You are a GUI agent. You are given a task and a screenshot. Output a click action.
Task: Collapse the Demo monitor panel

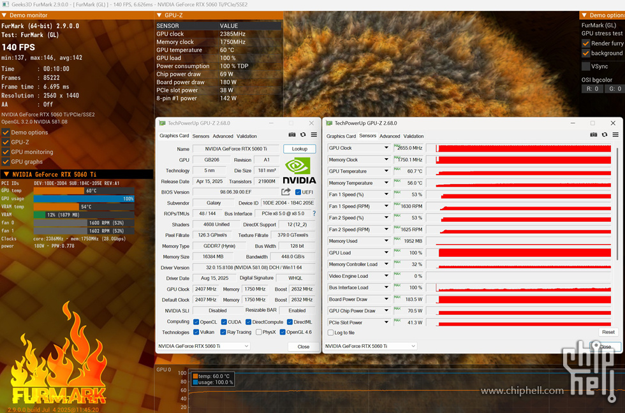[x=4, y=15]
